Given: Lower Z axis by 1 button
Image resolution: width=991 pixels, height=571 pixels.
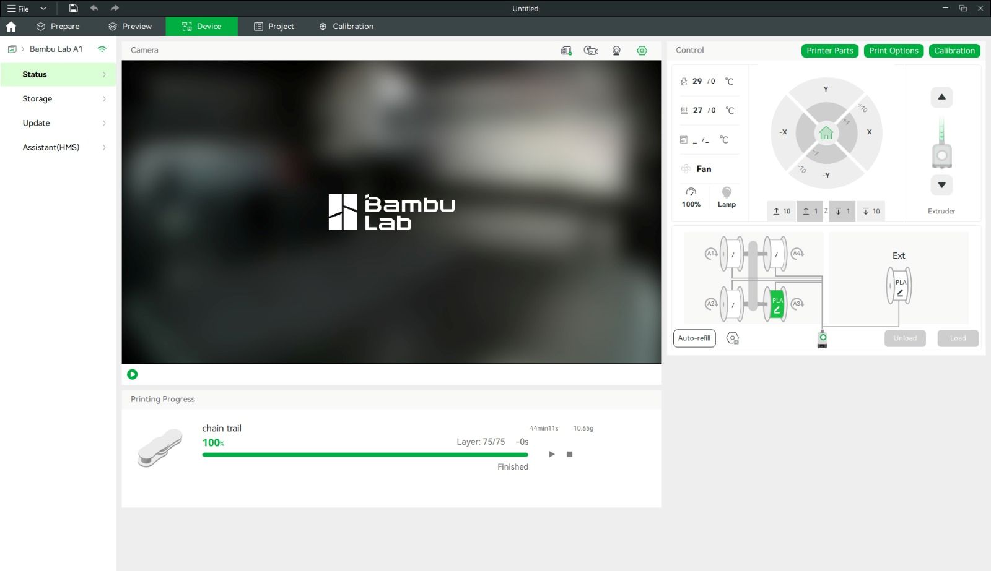Looking at the screenshot, I should coord(842,211).
